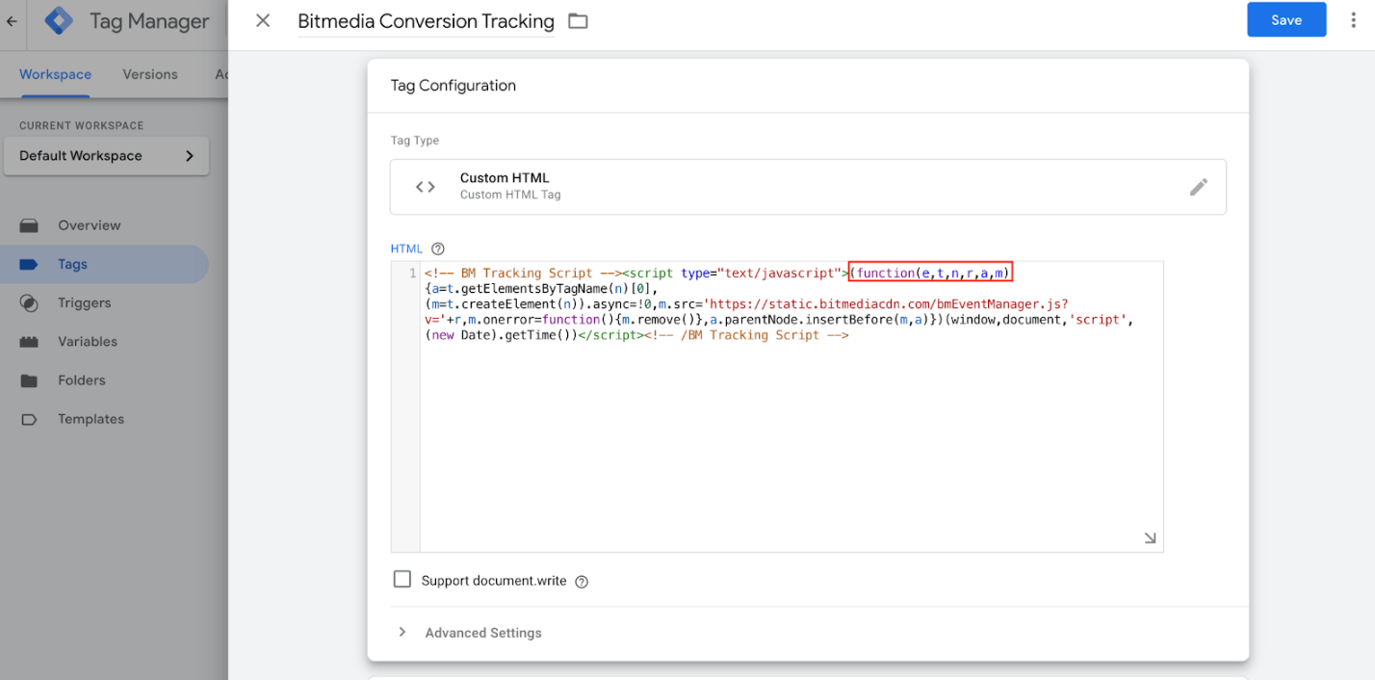Screen dimensions: 1375x680
Task: Close the tag editor with the X
Action: [x=262, y=20]
